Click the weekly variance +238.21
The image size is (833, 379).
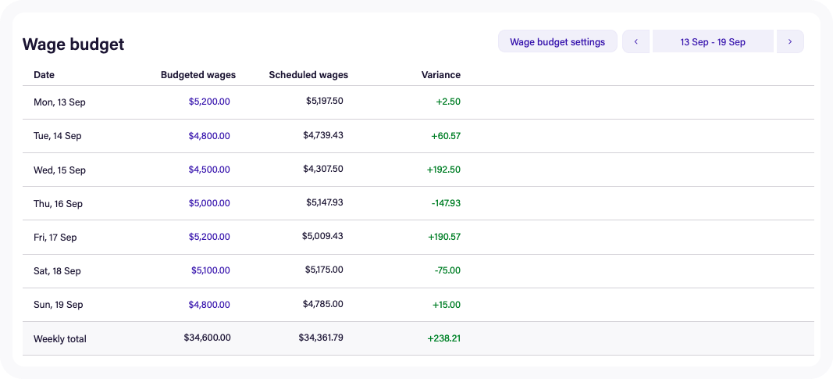point(444,339)
